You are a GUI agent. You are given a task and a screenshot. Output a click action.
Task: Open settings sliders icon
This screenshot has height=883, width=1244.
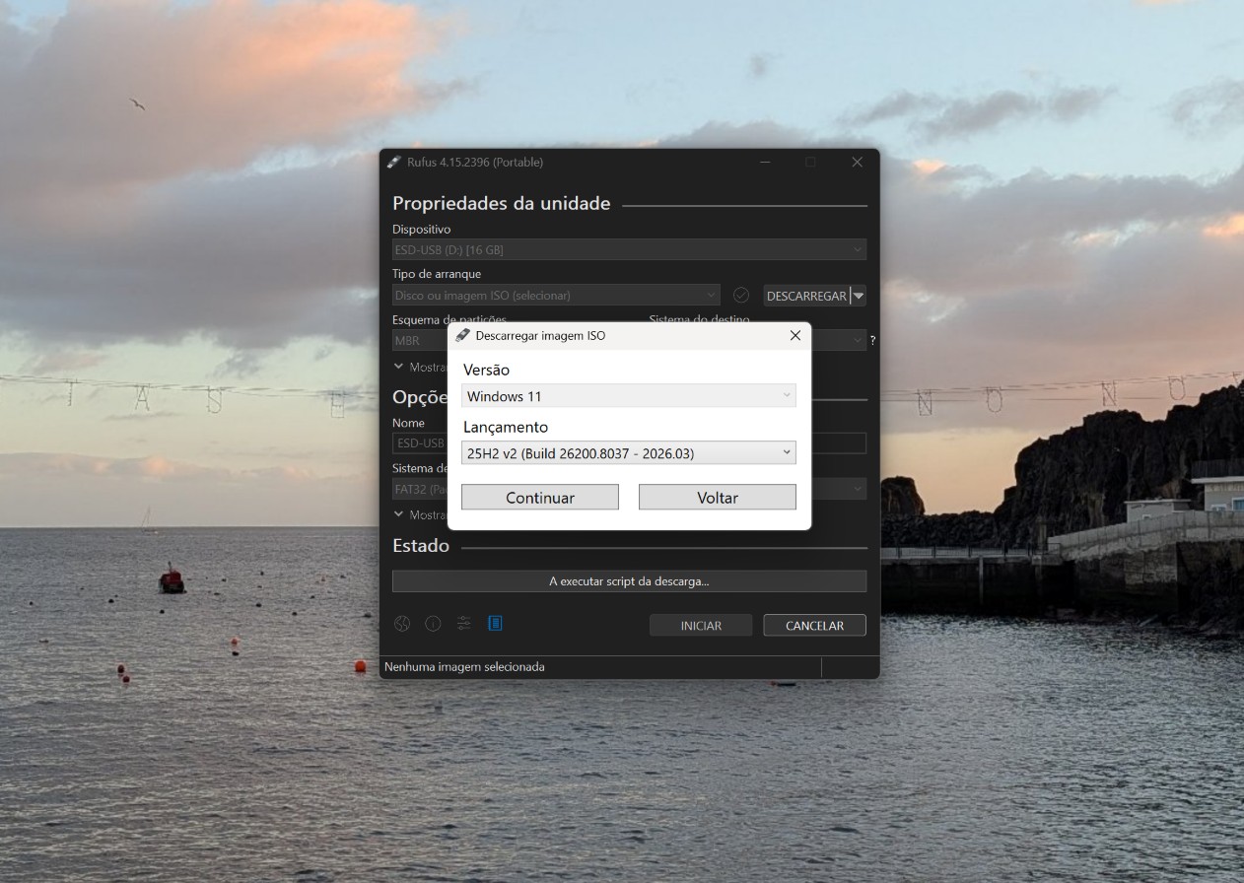pos(464,623)
